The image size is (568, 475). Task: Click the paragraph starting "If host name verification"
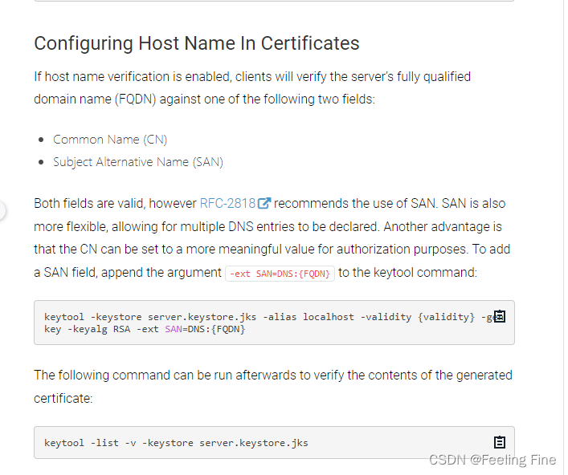coord(254,88)
